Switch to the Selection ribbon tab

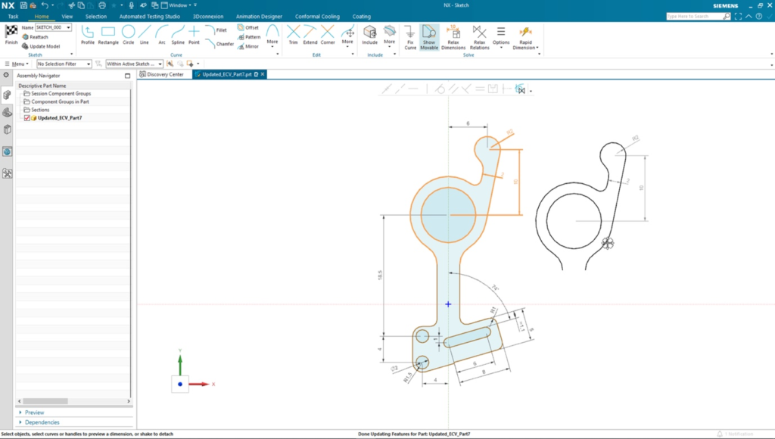(x=96, y=16)
